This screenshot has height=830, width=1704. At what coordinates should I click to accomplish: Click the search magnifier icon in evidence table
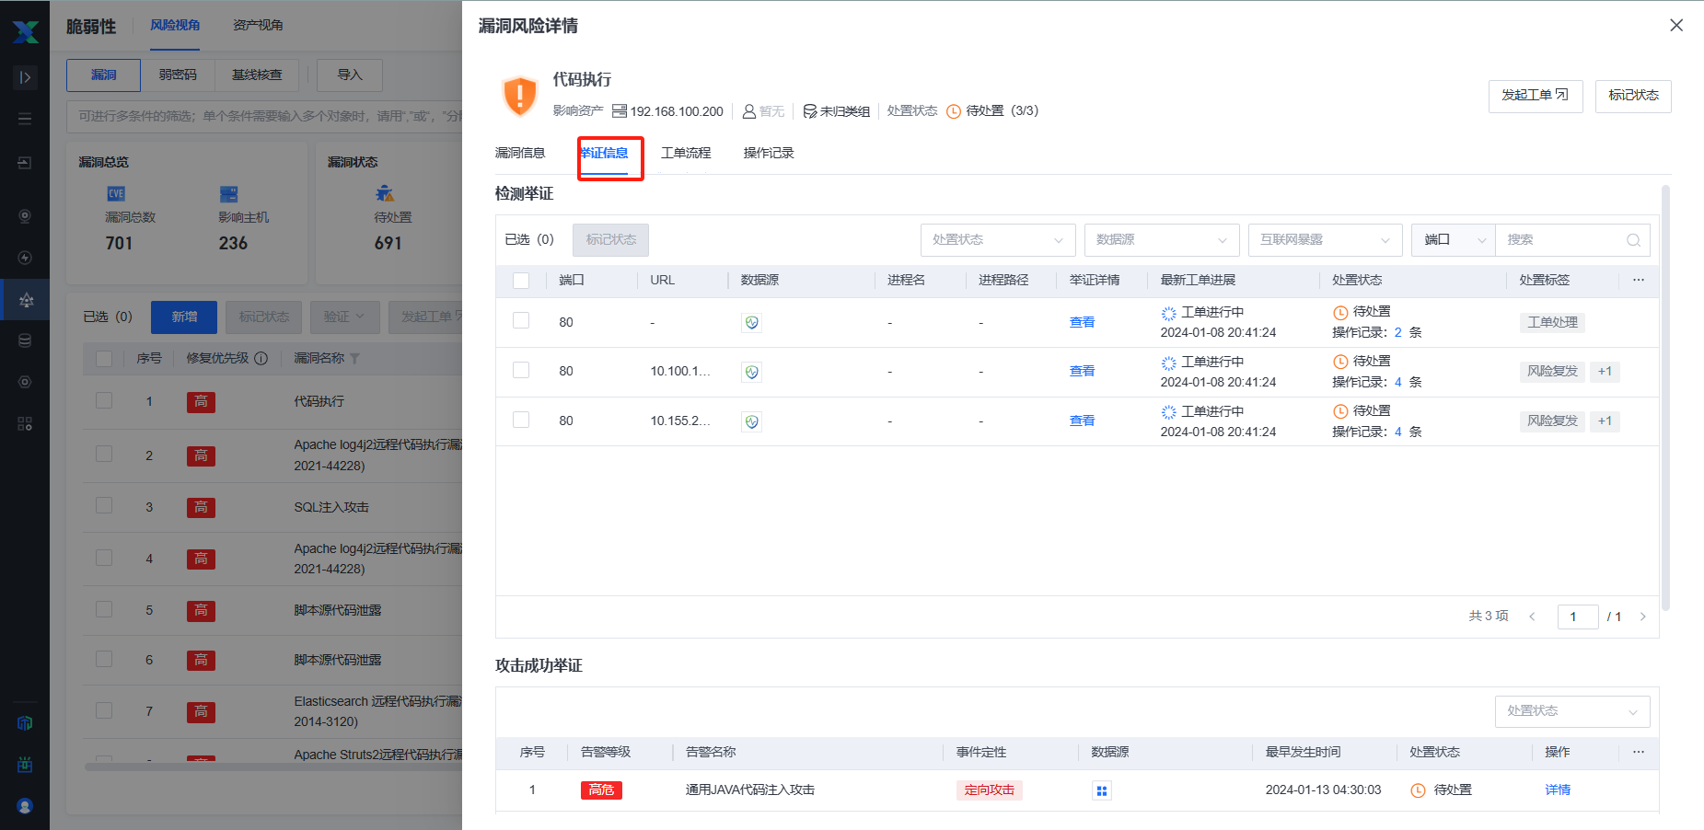1633,240
